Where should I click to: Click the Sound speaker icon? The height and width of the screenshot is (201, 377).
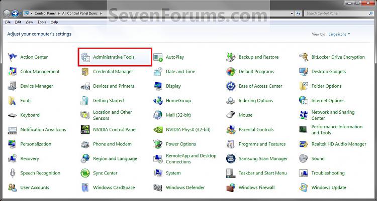coord(304,158)
